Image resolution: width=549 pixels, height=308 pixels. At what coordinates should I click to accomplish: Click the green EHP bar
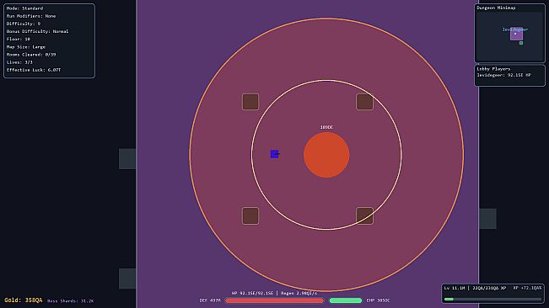pyautogui.click(x=346, y=300)
